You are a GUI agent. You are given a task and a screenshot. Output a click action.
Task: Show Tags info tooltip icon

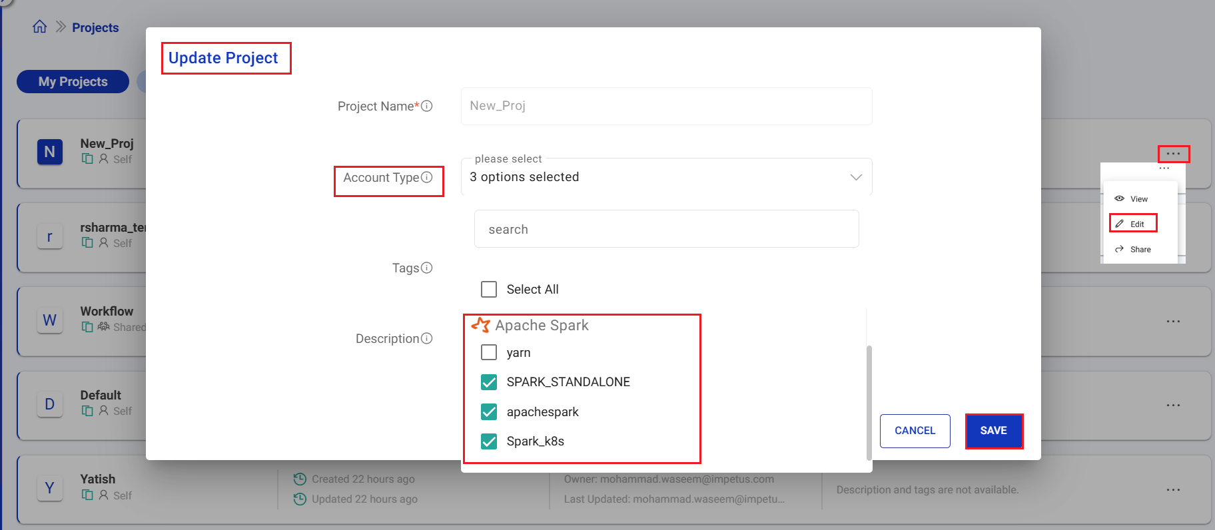pyautogui.click(x=427, y=268)
